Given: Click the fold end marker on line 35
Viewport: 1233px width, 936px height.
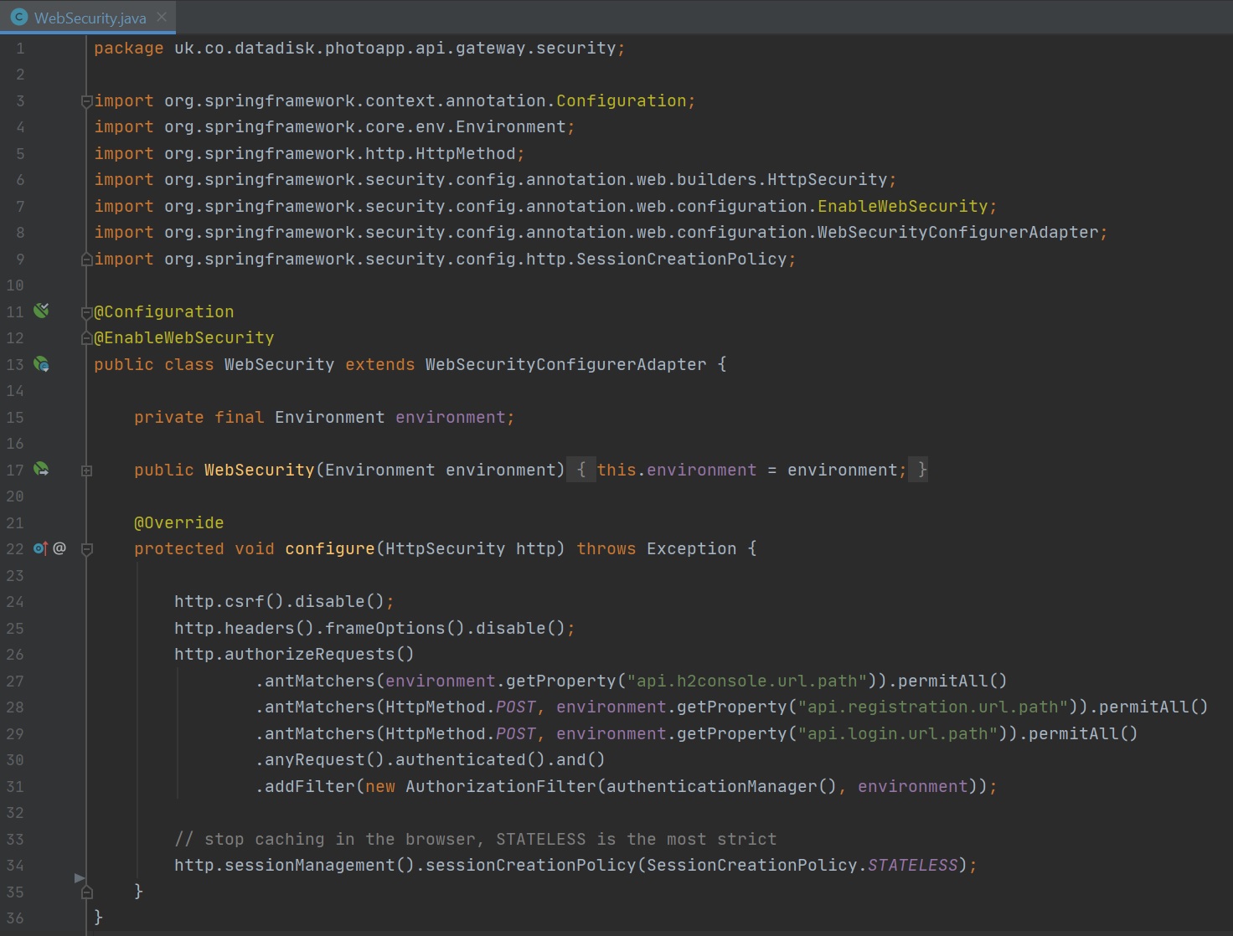Looking at the screenshot, I should click(x=86, y=892).
